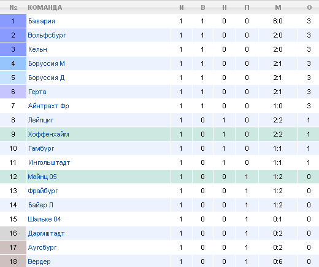Viewport: 319px width, 267px height.
Task: Open Айнтрахт Фр team link
Action: pyautogui.click(x=48, y=106)
